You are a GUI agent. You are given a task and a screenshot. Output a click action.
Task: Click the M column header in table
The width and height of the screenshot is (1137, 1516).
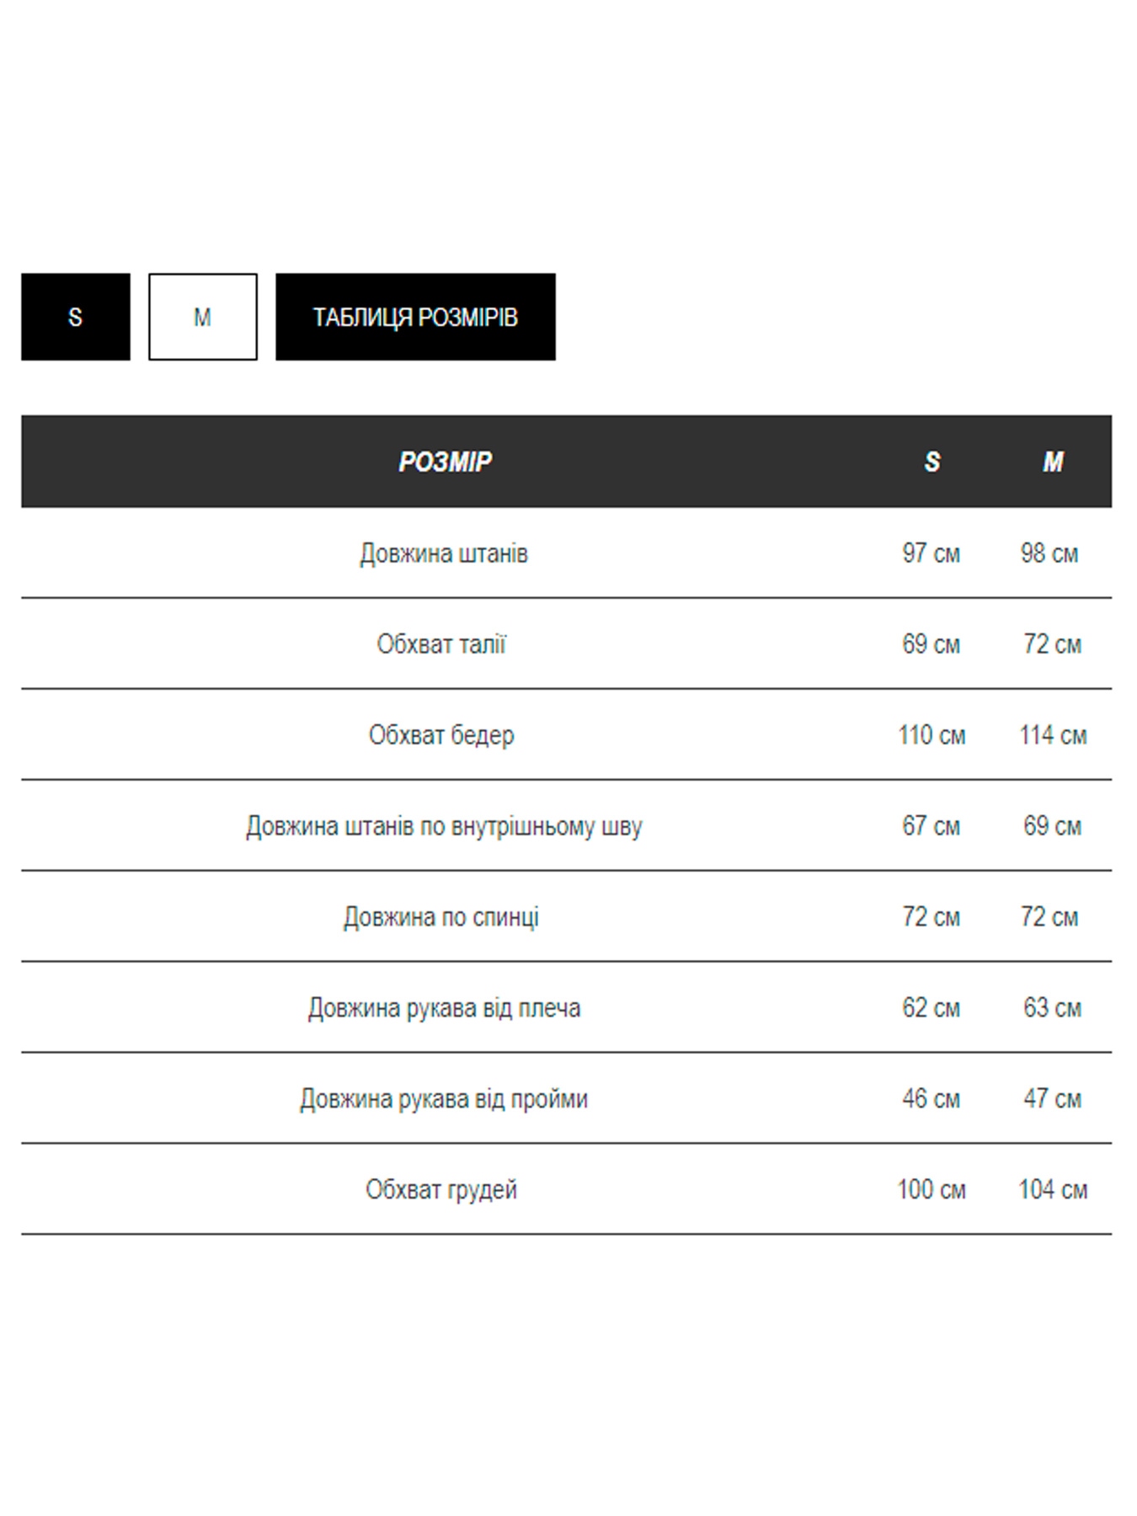(1053, 462)
